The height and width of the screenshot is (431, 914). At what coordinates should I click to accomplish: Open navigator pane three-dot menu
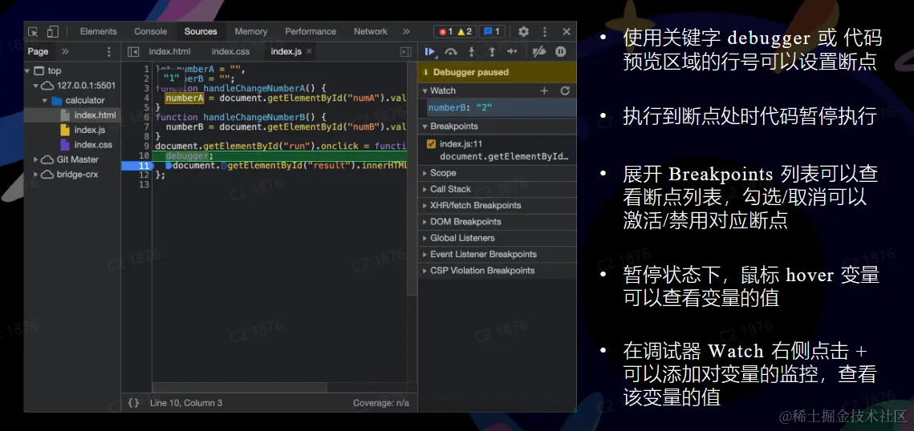pyautogui.click(x=108, y=52)
